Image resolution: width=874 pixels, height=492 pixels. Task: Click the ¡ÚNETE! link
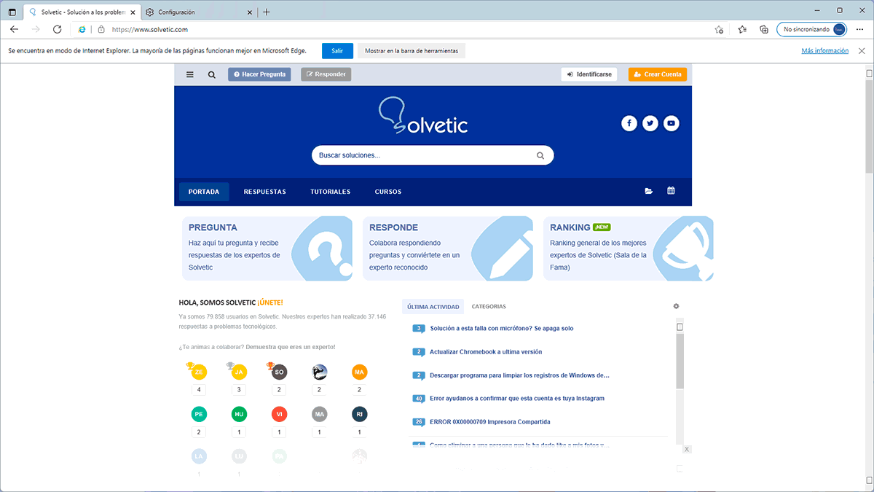pos(270,302)
